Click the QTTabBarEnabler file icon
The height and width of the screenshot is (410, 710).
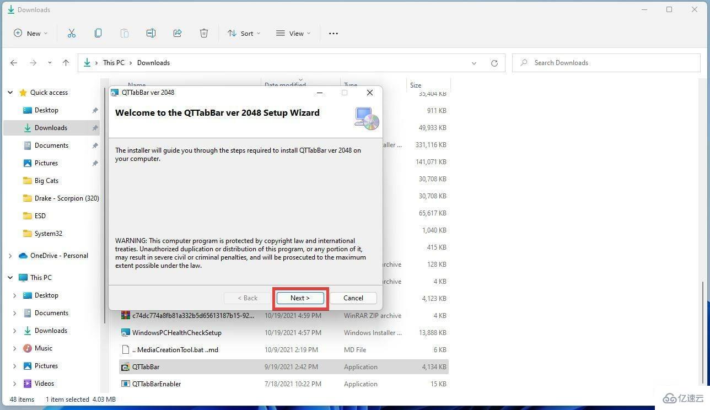pyautogui.click(x=126, y=384)
